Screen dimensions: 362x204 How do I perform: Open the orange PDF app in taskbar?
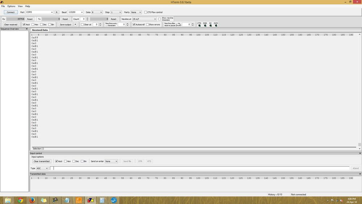(79, 200)
